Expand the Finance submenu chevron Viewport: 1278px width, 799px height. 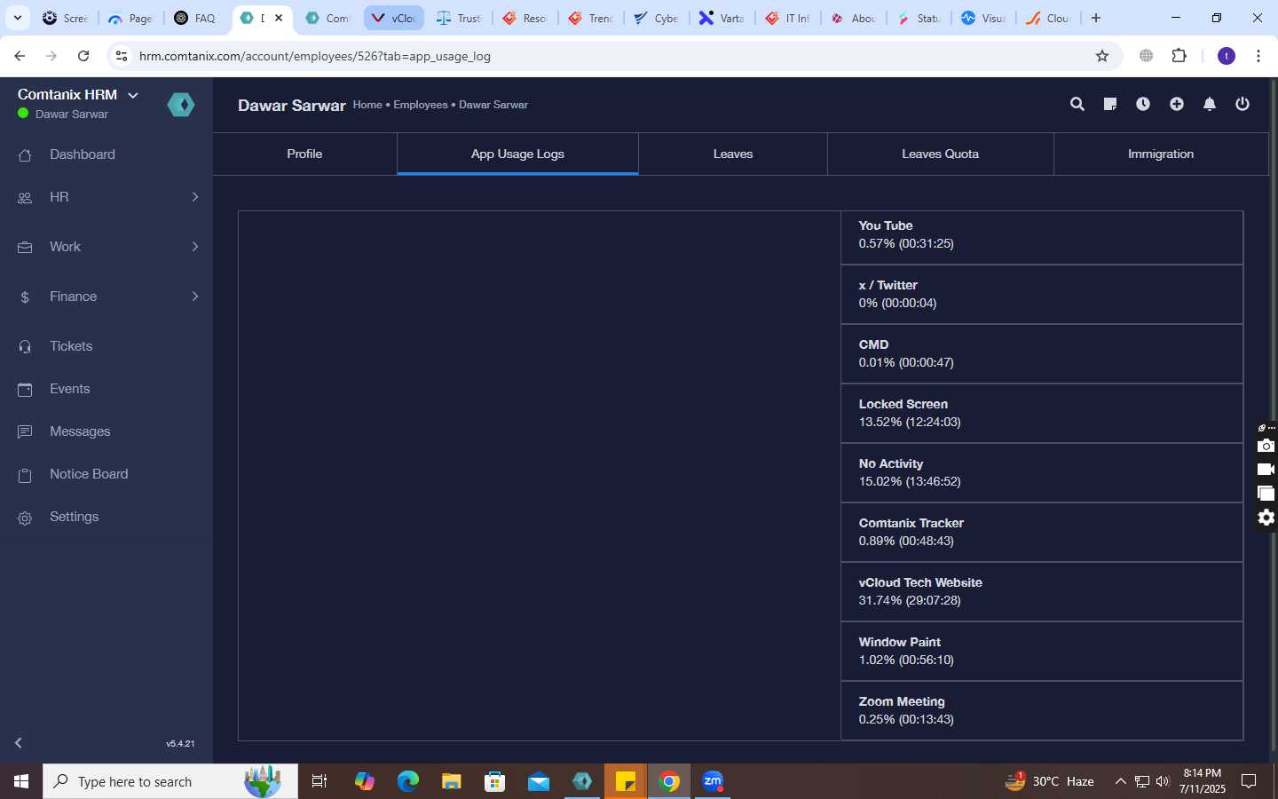pyautogui.click(x=195, y=297)
